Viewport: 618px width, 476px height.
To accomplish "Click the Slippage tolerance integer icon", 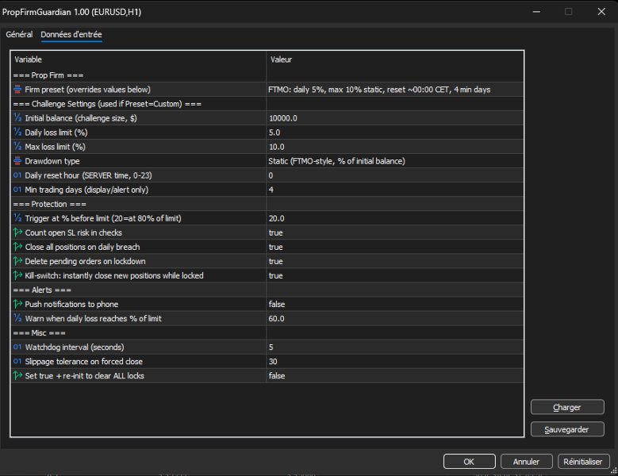I will (17, 361).
